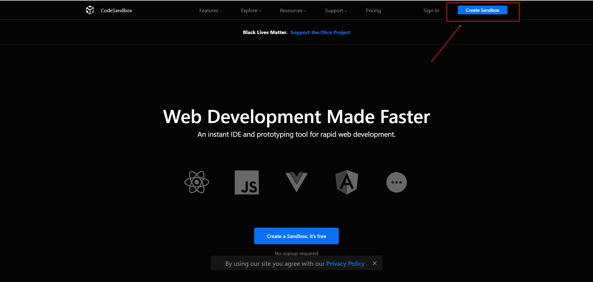Click the Sign In link
593x282 pixels.
pyautogui.click(x=431, y=11)
